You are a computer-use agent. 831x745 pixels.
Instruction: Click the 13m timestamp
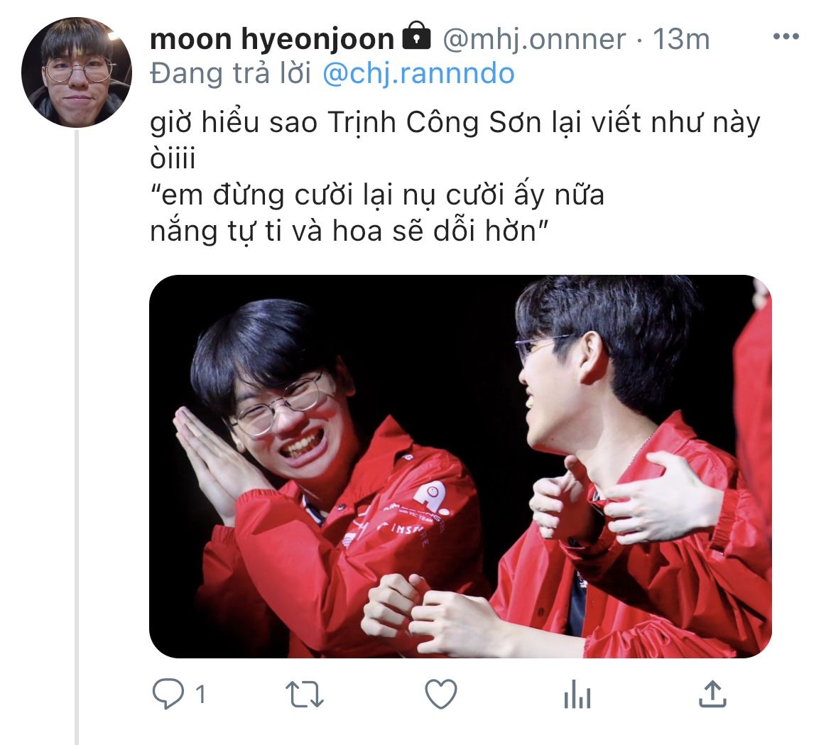tap(681, 39)
